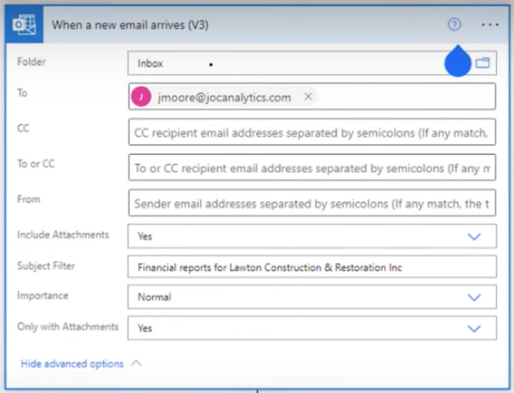
Task: Open the three-dot more options menu
Action: (x=490, y=25)
